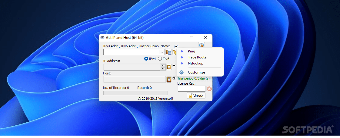Click the gear icon beside Customize
340x138 pixels.
tap(182, 72)
